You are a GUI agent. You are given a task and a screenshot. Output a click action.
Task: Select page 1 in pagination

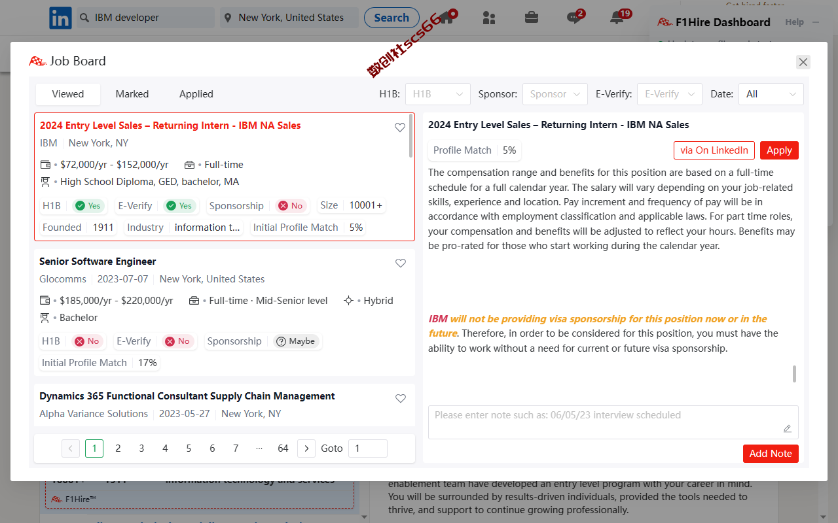(x=94, y=448)
